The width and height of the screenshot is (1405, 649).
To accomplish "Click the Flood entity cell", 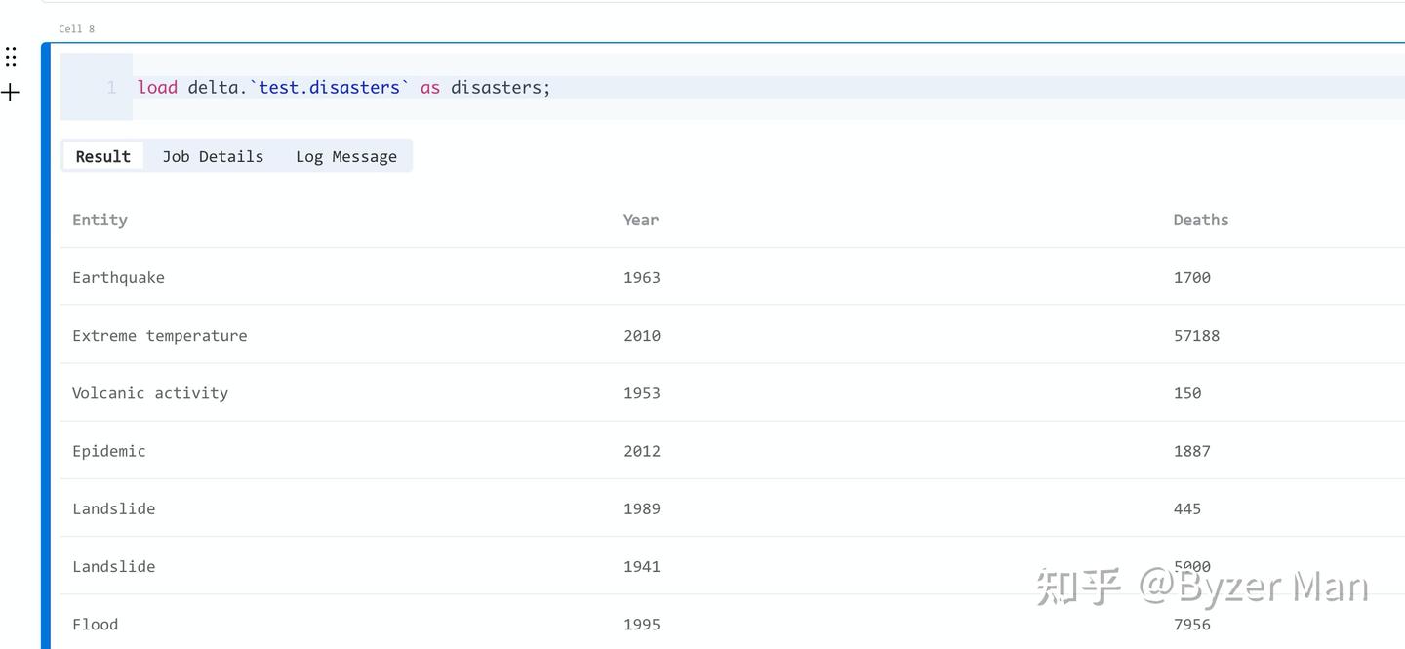I will (x=95, y=624).
